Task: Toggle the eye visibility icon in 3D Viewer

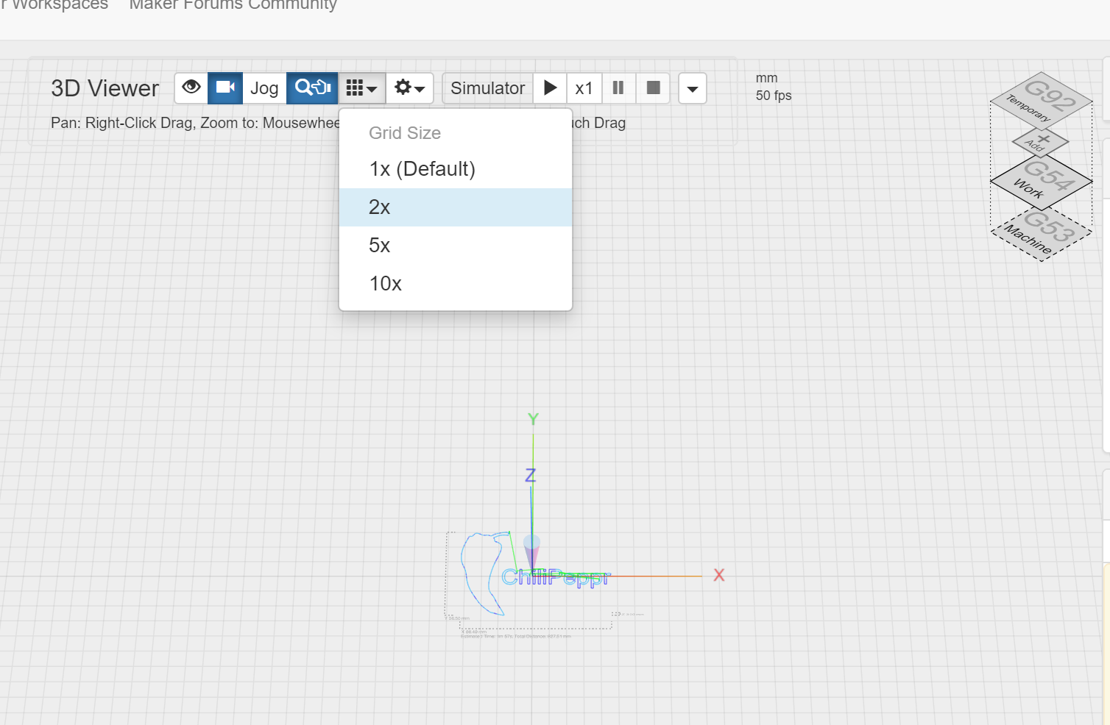Action: coord(191,88)
